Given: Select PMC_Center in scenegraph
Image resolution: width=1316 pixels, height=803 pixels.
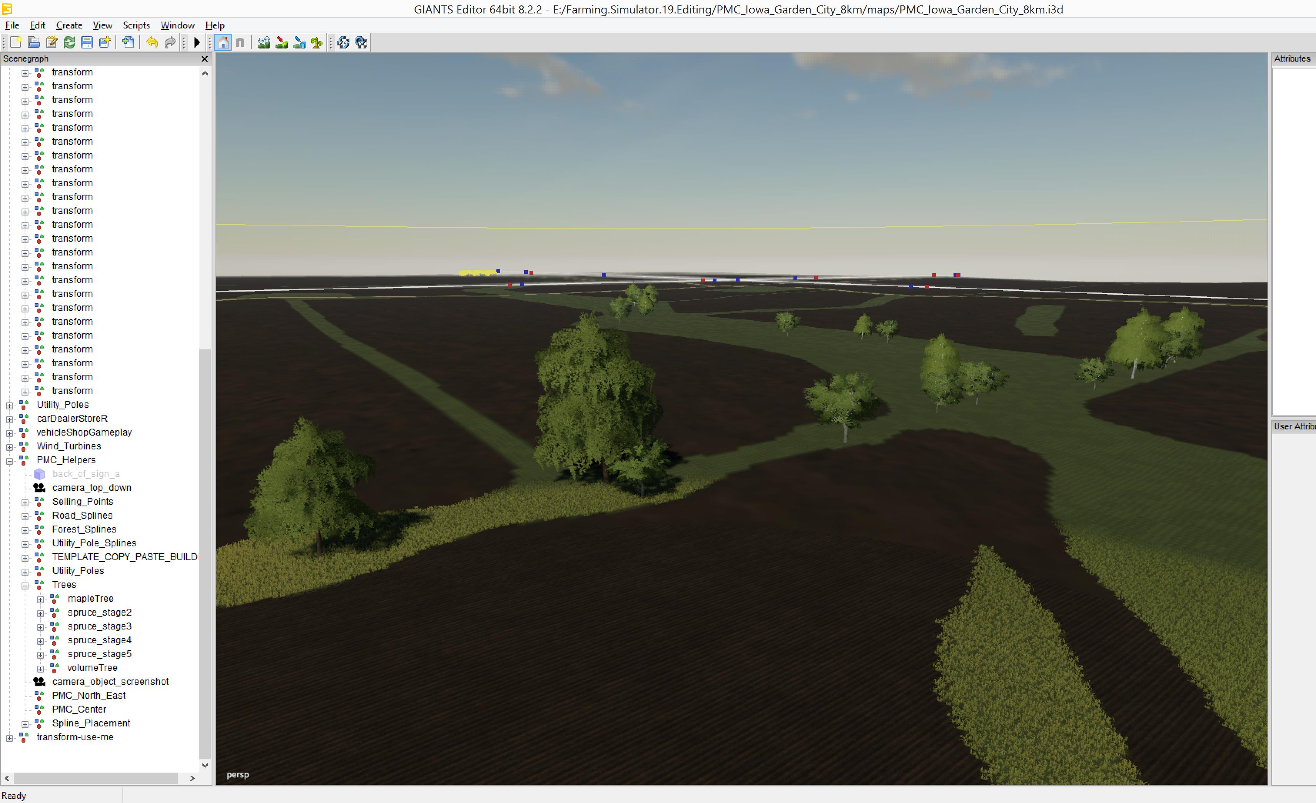Looking at the screenshot, I should click(79, 710).
